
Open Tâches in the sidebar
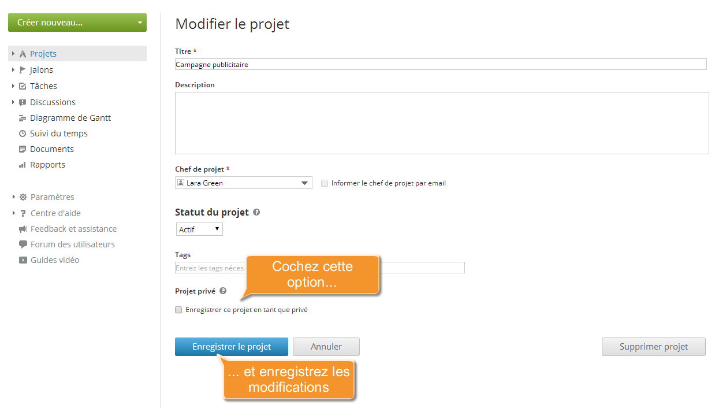point(44,86)
